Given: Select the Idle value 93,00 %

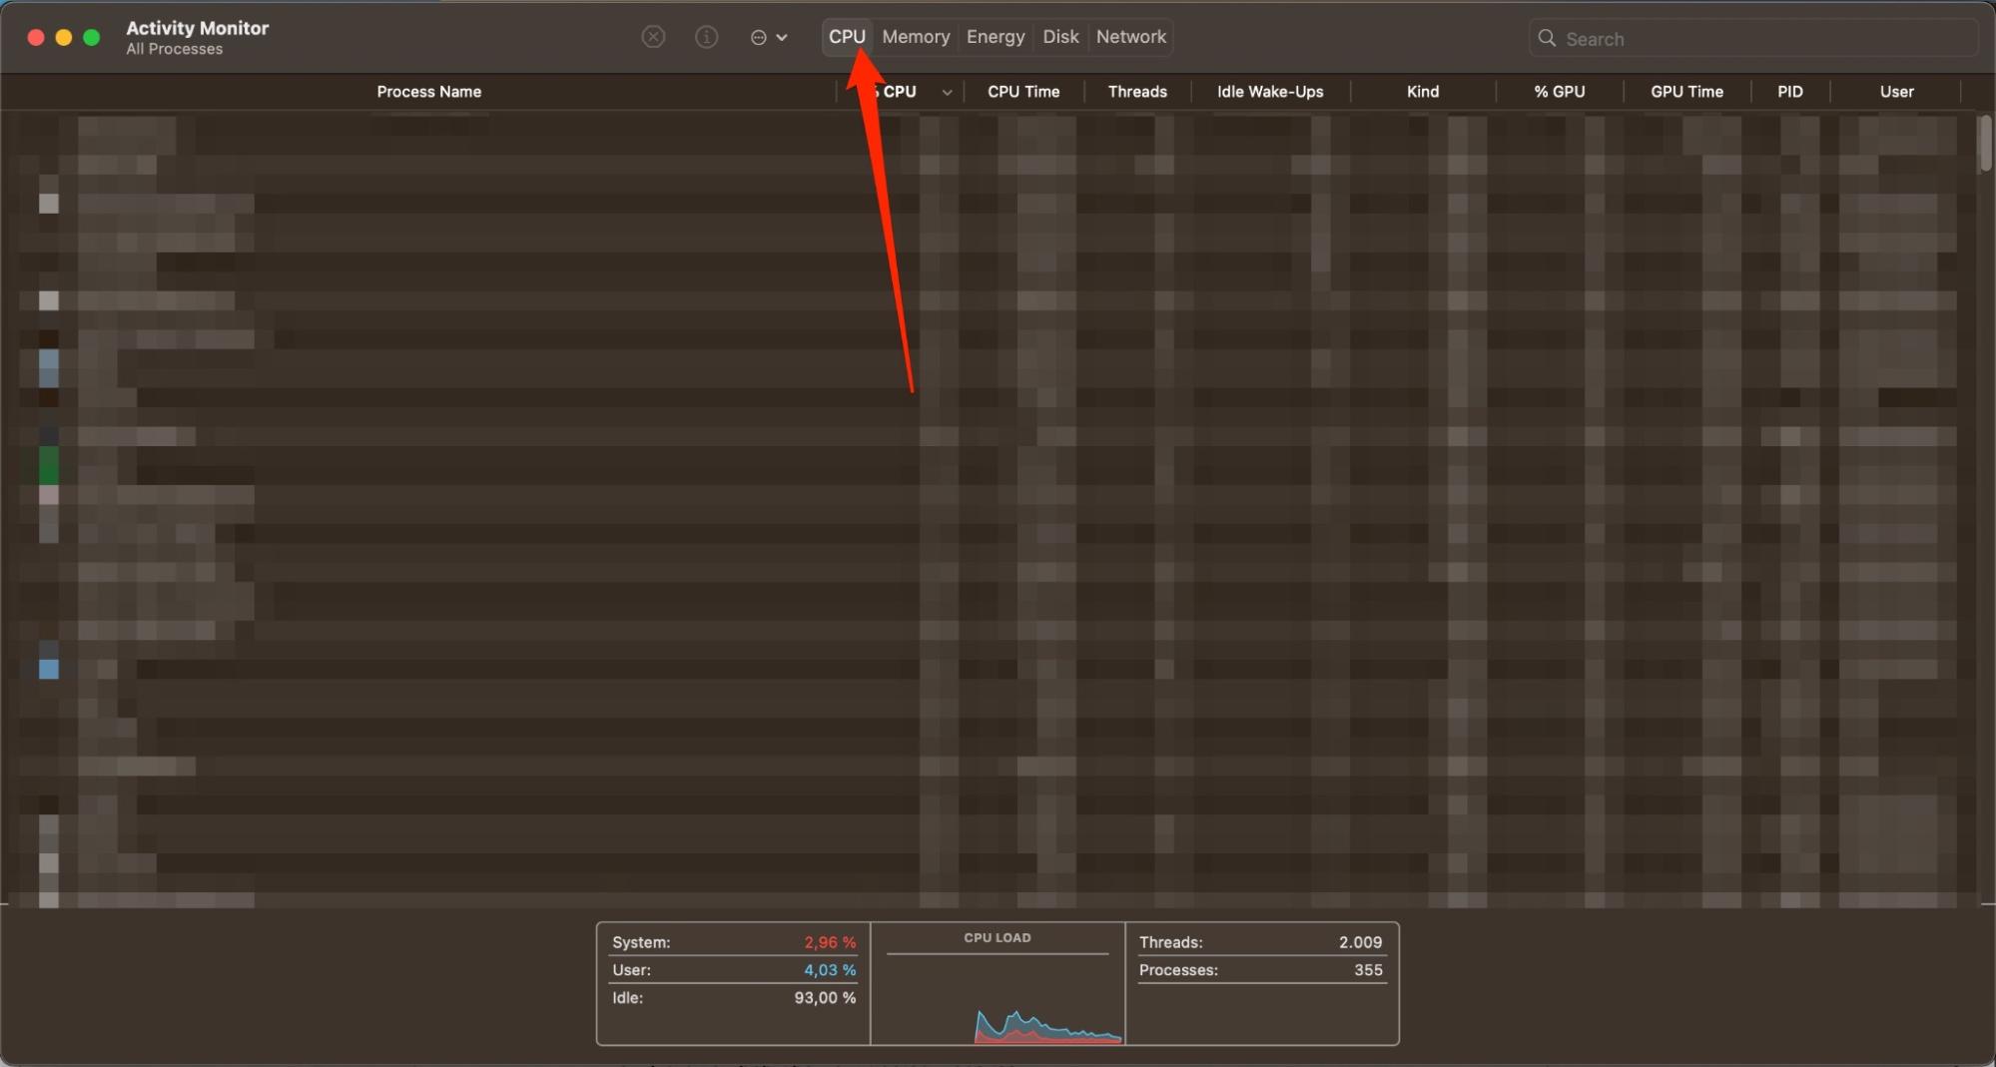Looking at the screenshot, I should (x=825, y=998).
